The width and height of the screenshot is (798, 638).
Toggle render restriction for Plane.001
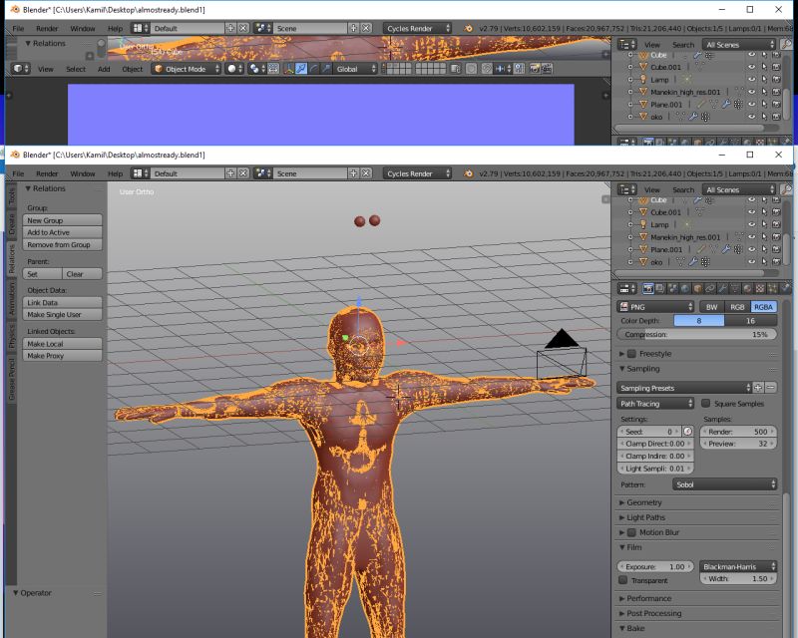click(x=776, y=248)
